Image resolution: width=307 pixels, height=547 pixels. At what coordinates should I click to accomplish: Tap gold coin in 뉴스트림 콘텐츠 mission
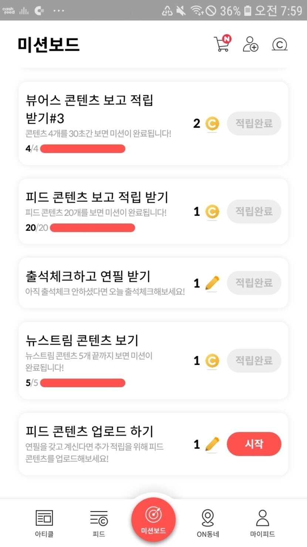[x=212, y=361]
